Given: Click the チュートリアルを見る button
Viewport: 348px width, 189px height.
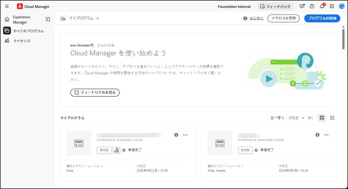Looking at the screenshot, I should 95,92.
